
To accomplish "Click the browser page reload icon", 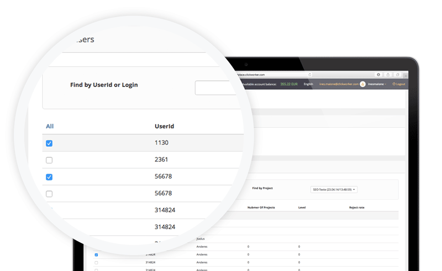I will [311, 74].
